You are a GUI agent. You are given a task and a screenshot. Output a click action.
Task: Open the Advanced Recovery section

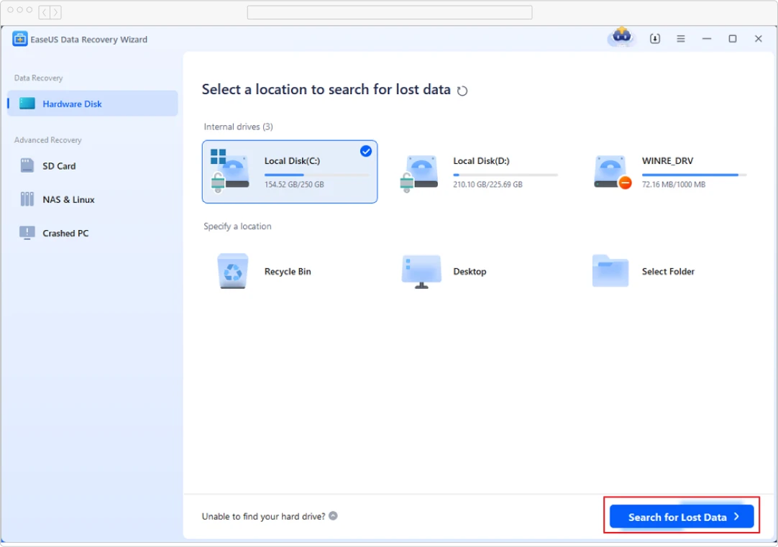(47, 140)
